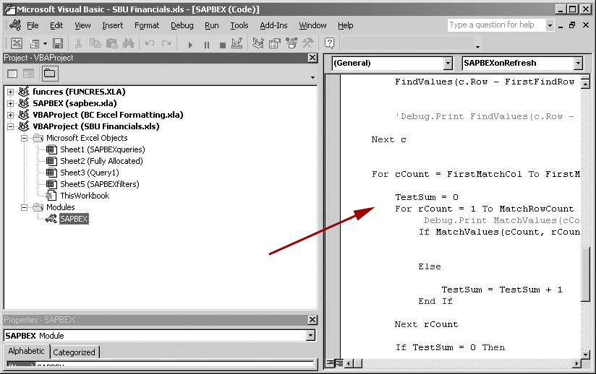Open the Insert menu
596x374 pixels.
[113, 25]
